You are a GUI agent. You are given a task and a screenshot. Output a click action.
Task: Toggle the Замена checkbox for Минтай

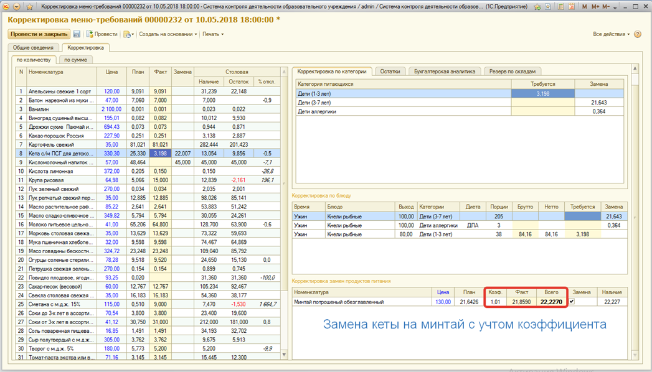point(572,302)
